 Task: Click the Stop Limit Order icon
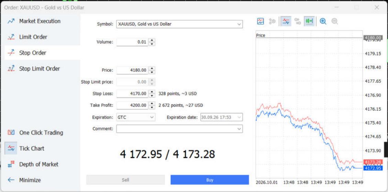(11, 68)
